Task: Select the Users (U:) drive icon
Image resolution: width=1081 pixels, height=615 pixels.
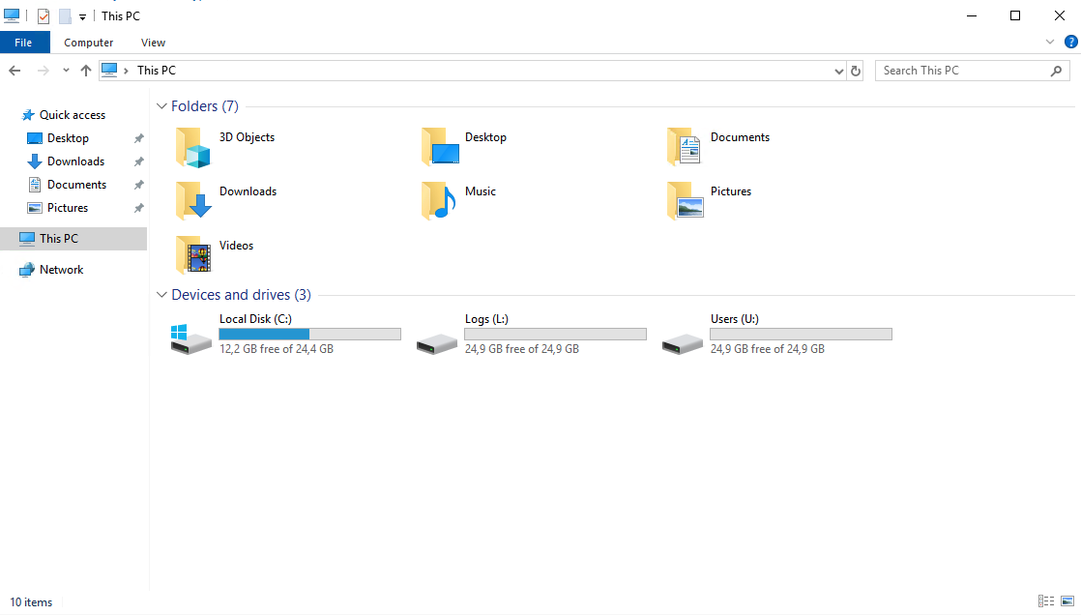Action: click(683, 342)
